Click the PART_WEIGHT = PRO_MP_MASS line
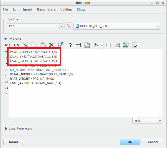This screenshot has width=167, height=148. pyautogui.click(x=32, y=79)
